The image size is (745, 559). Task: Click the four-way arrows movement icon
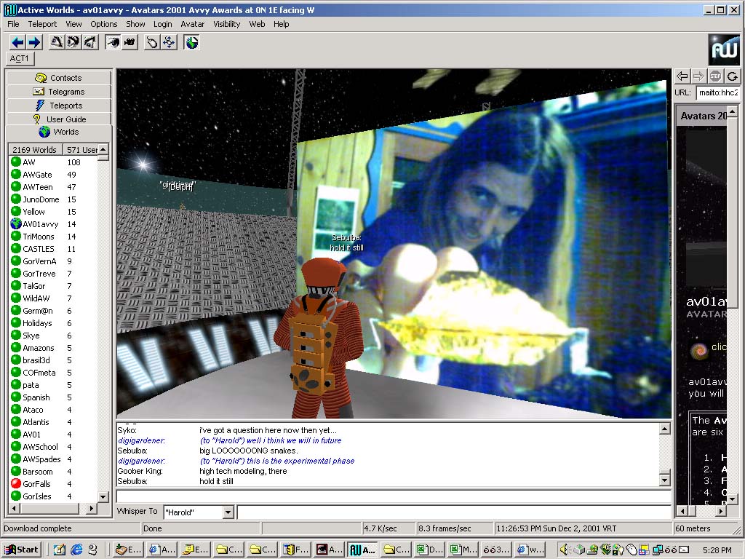pyautogui.click(x=169, y=42)
